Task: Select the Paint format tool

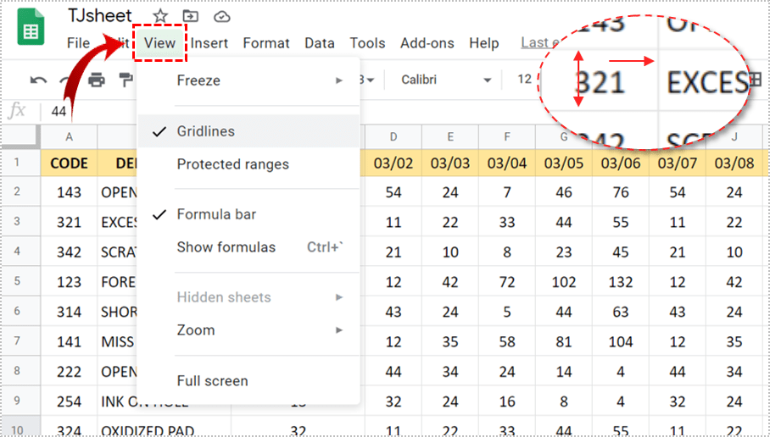Action: (126, 80)
